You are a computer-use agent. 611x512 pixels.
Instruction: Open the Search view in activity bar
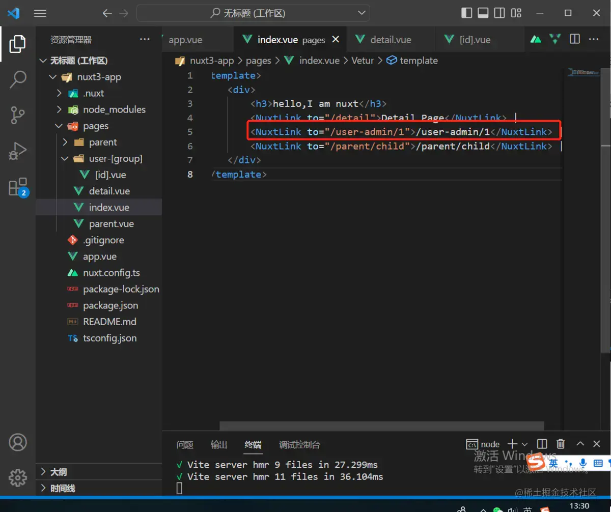point(18,79)
